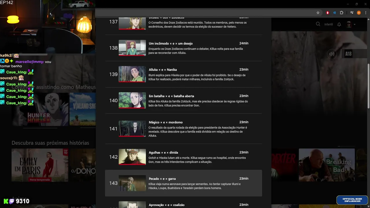Click episode number 141
This screenshot has height=208, width=370.
click(x=113, y=129)
